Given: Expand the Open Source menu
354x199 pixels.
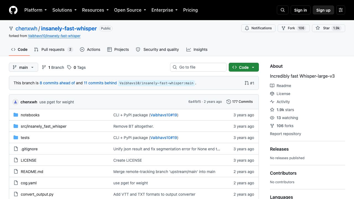Looking at the screenshot, I should coord(130,10).
